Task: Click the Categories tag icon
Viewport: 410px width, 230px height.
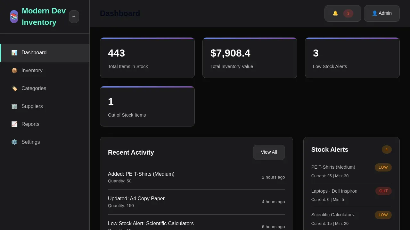Action: [14, 88]
